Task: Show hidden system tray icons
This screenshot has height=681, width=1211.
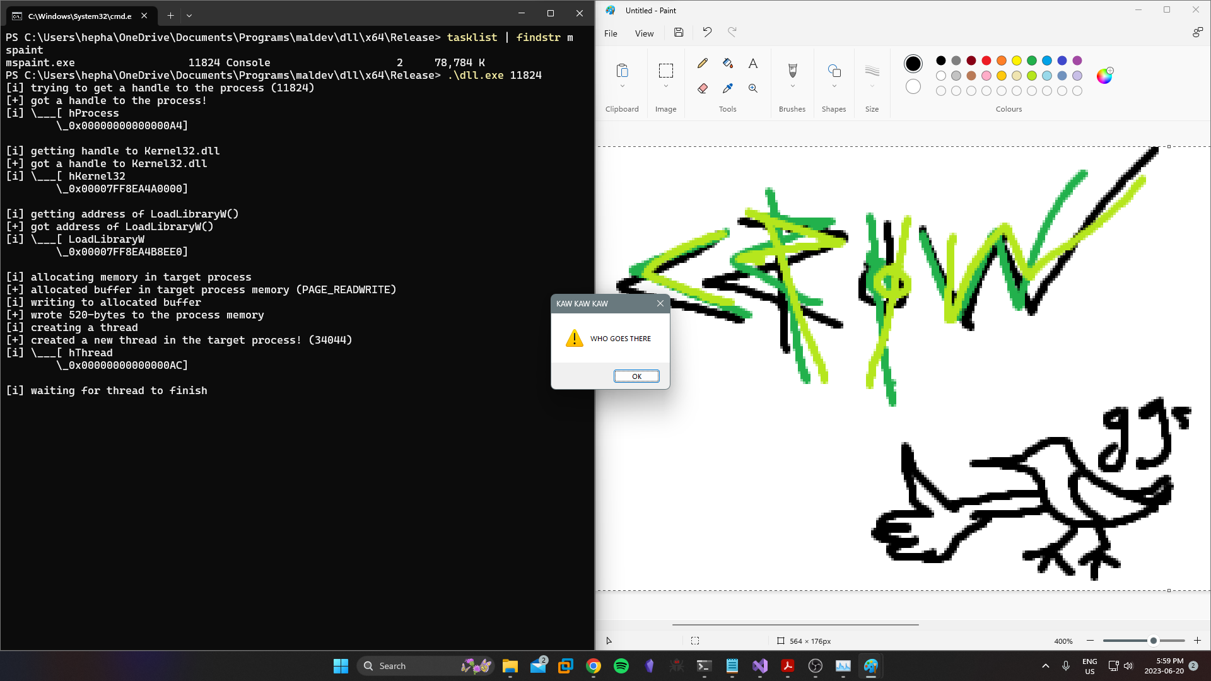Action: click(1046, 666)
